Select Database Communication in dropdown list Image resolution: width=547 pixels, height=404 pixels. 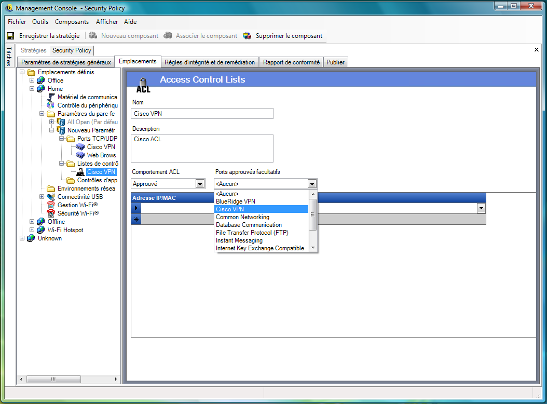[x=249, y=225]
